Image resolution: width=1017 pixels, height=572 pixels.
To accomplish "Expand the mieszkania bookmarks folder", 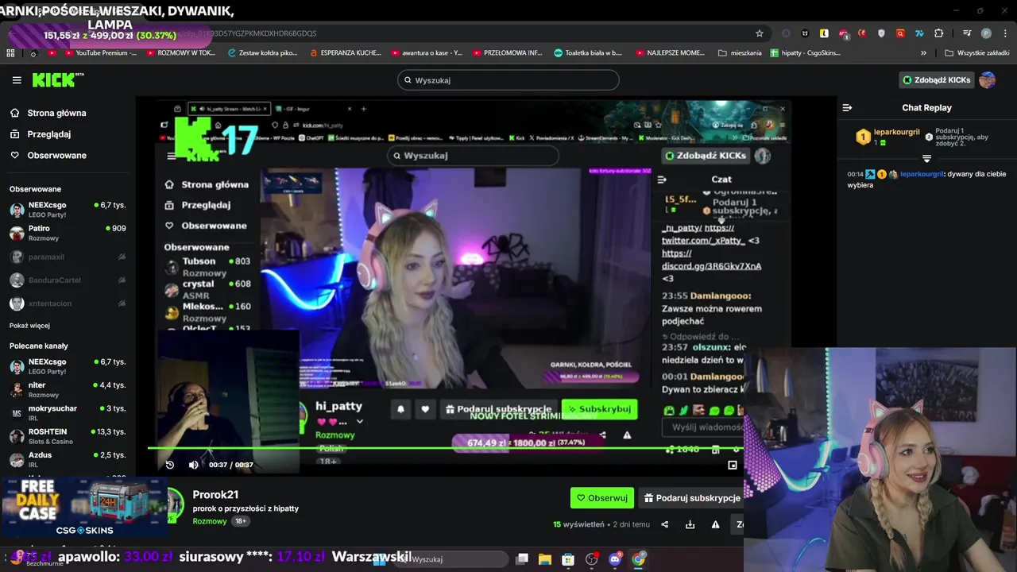I will point(740,53).
